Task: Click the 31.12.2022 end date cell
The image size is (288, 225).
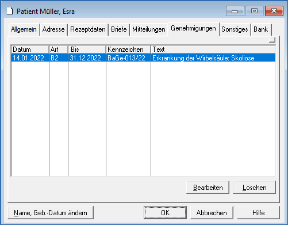Action: [x=87, y=58]
